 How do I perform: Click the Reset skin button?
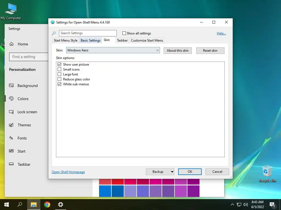pyautogui.click(x=210, y=51)
